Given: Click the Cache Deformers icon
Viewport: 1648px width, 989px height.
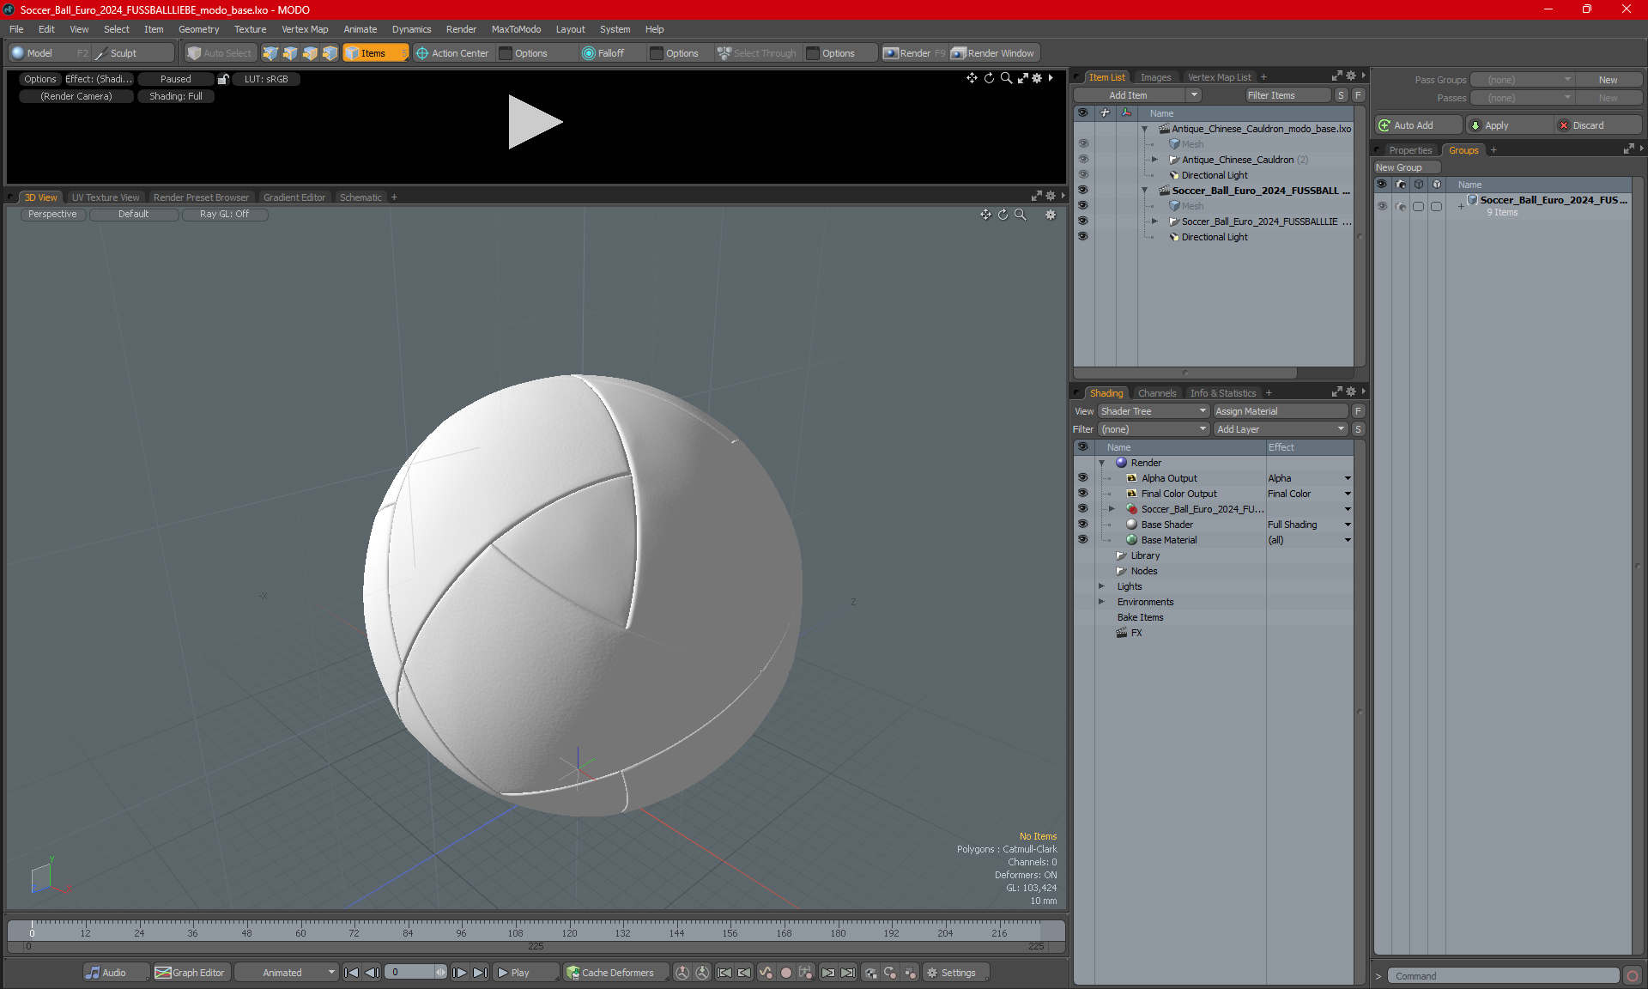Looking at the screenshot, I should (x=573, y=973).
